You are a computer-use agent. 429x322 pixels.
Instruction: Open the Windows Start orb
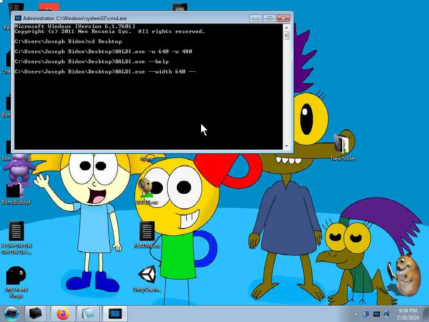tap(11, 314)
